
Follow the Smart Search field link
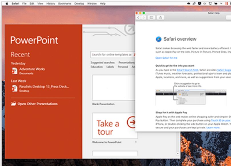tap(187, 70)
